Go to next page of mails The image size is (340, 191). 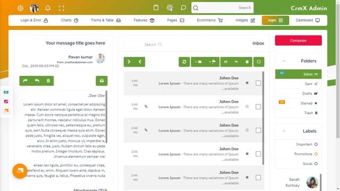[129, 62]
